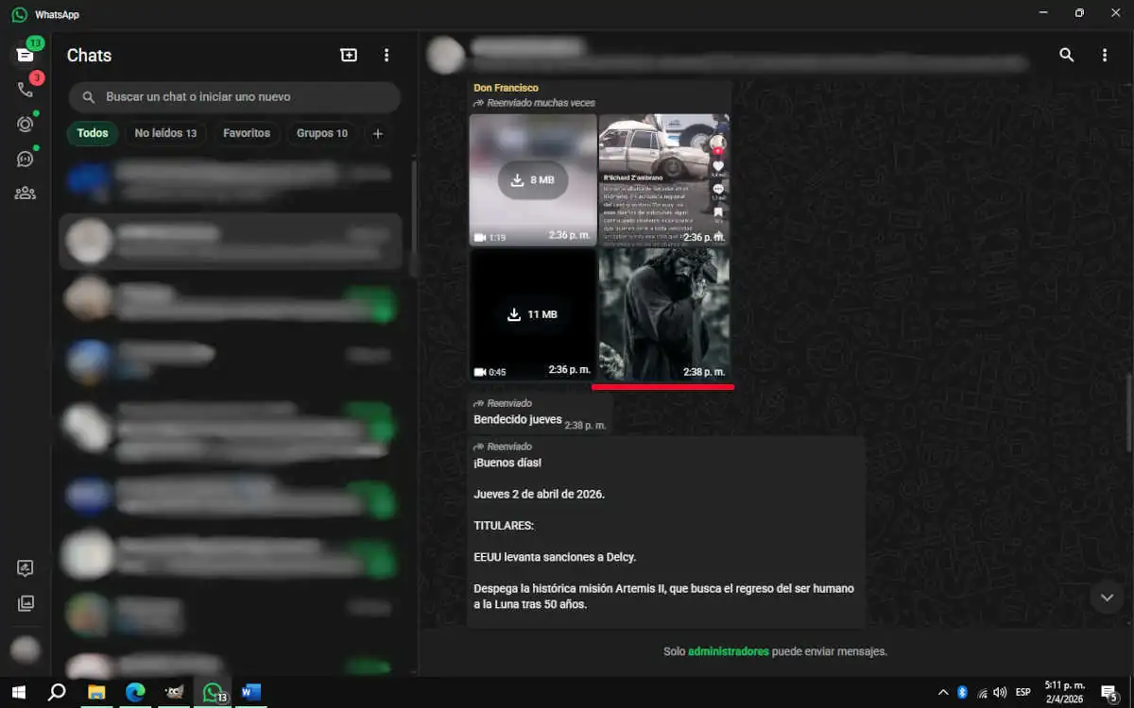Screen dimensions: 1134x708
Task: Click the red progress bar under the photo
Action: (663, 385)
